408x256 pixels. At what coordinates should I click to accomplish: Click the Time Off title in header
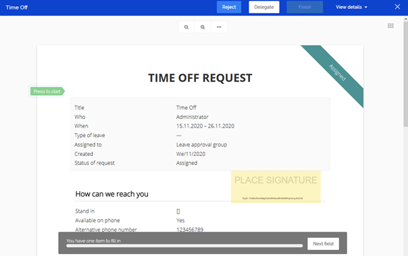(17, 7)
